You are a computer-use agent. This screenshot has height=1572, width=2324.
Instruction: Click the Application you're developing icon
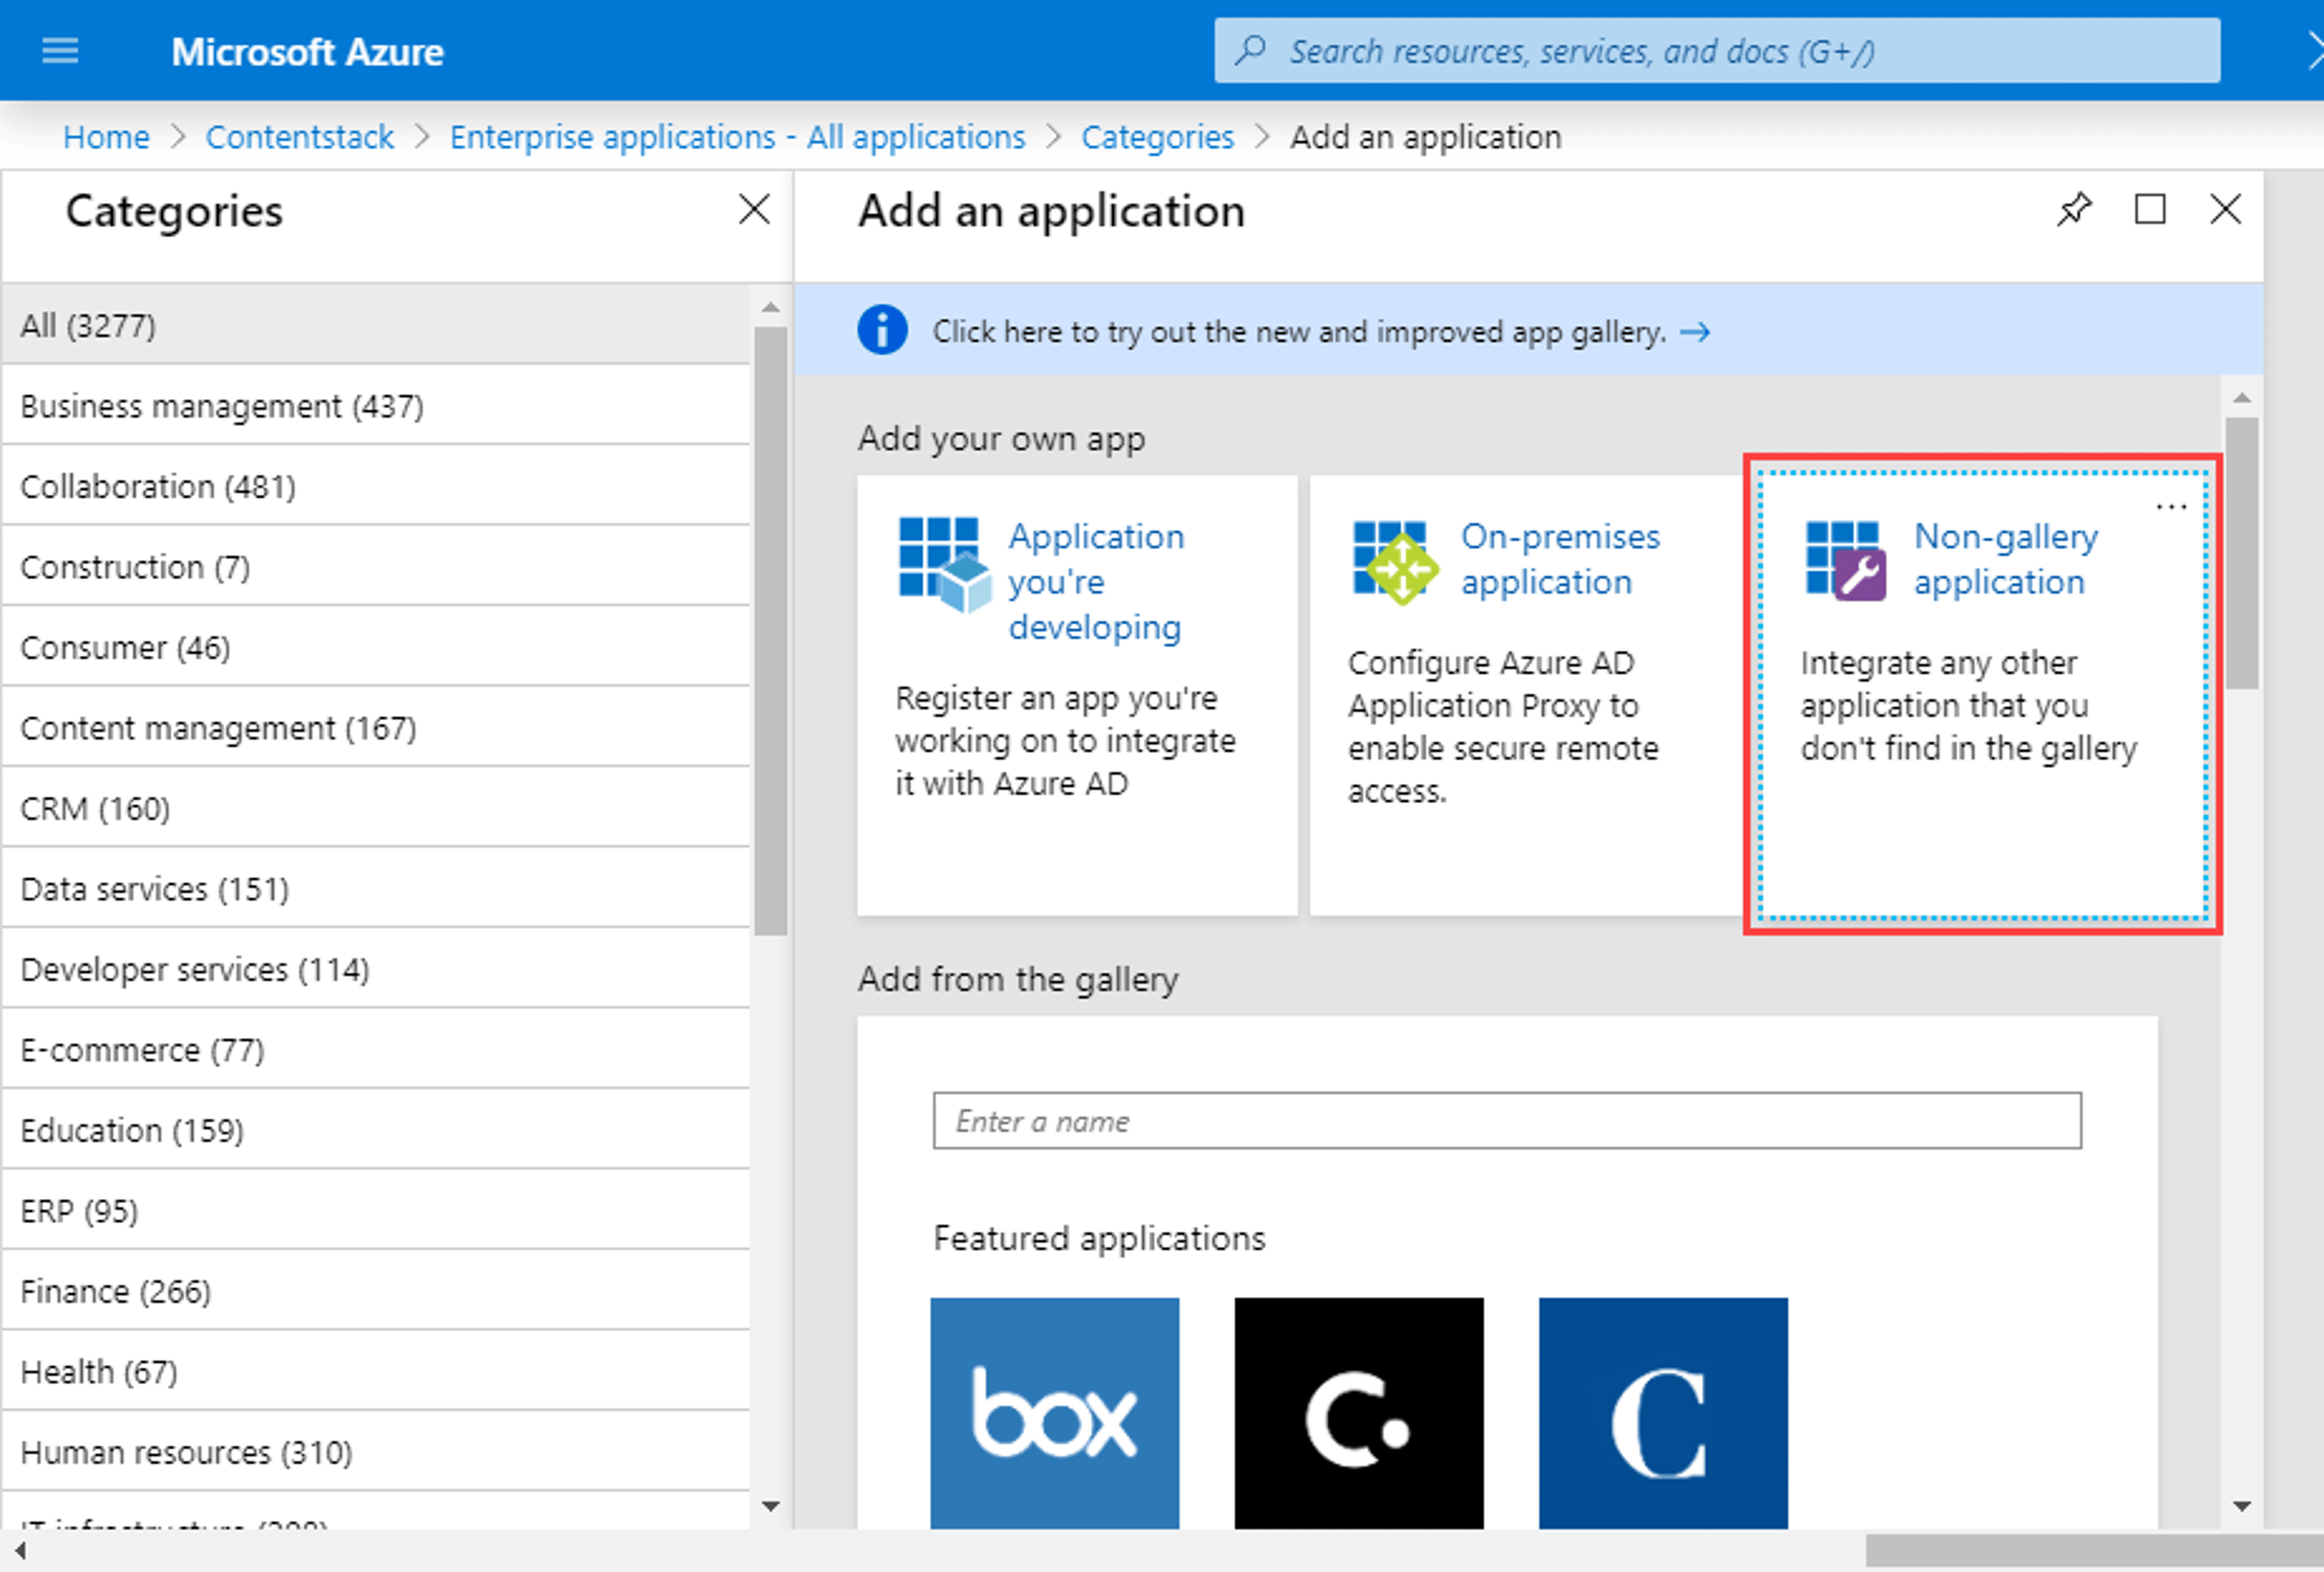pyautogui.click(x=944, y=564)
